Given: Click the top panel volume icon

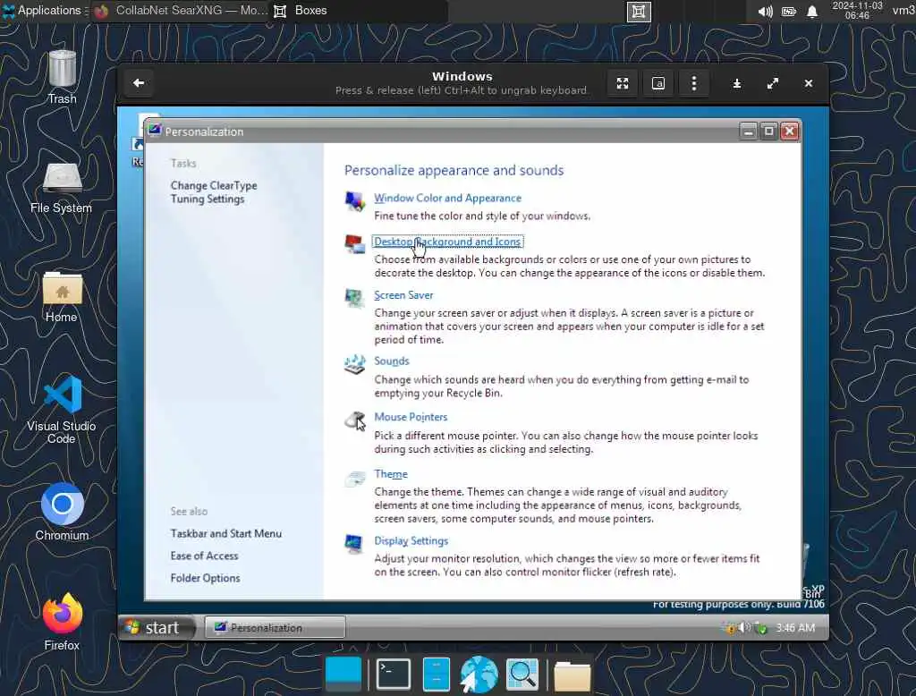Looking at the screenshot, I should pos(766,11).
